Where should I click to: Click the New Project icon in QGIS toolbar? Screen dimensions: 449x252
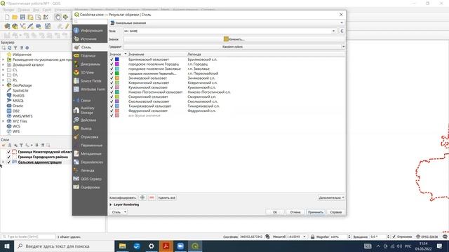(x=7, y=17)
